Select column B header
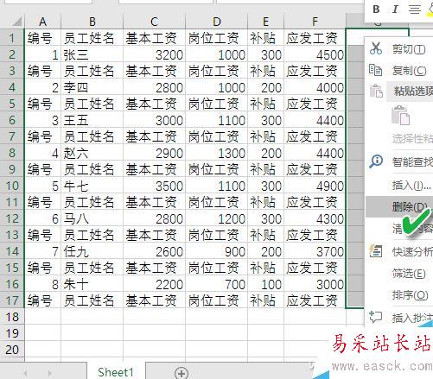Viewport: 433px width, 379px height. (x=92, y=22)
